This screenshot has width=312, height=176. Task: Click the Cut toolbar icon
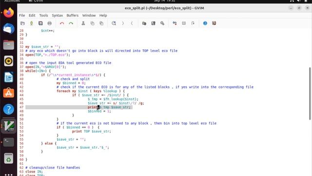83,23
